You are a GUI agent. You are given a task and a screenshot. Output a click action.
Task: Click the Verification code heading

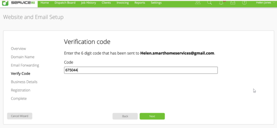pyautogui.click(x=87, y=42)
